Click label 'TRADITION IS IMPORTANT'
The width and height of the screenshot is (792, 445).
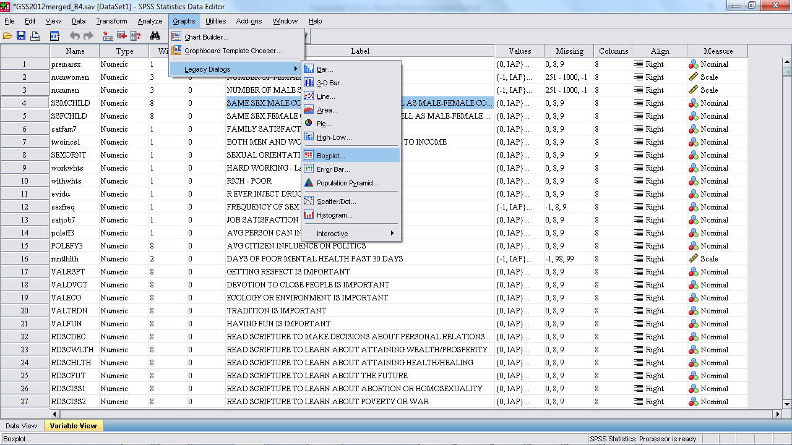click(277, 311)
